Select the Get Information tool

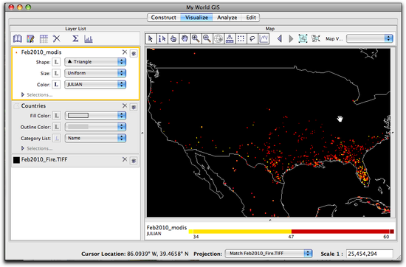click(x=162, y=39)
